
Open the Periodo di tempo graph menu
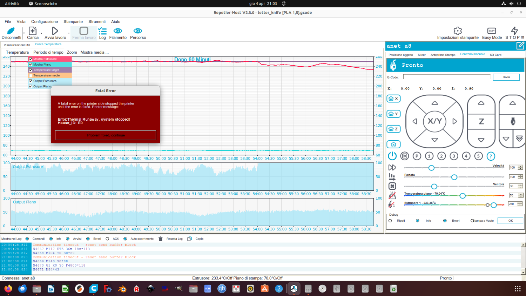(x=48, y=52)
